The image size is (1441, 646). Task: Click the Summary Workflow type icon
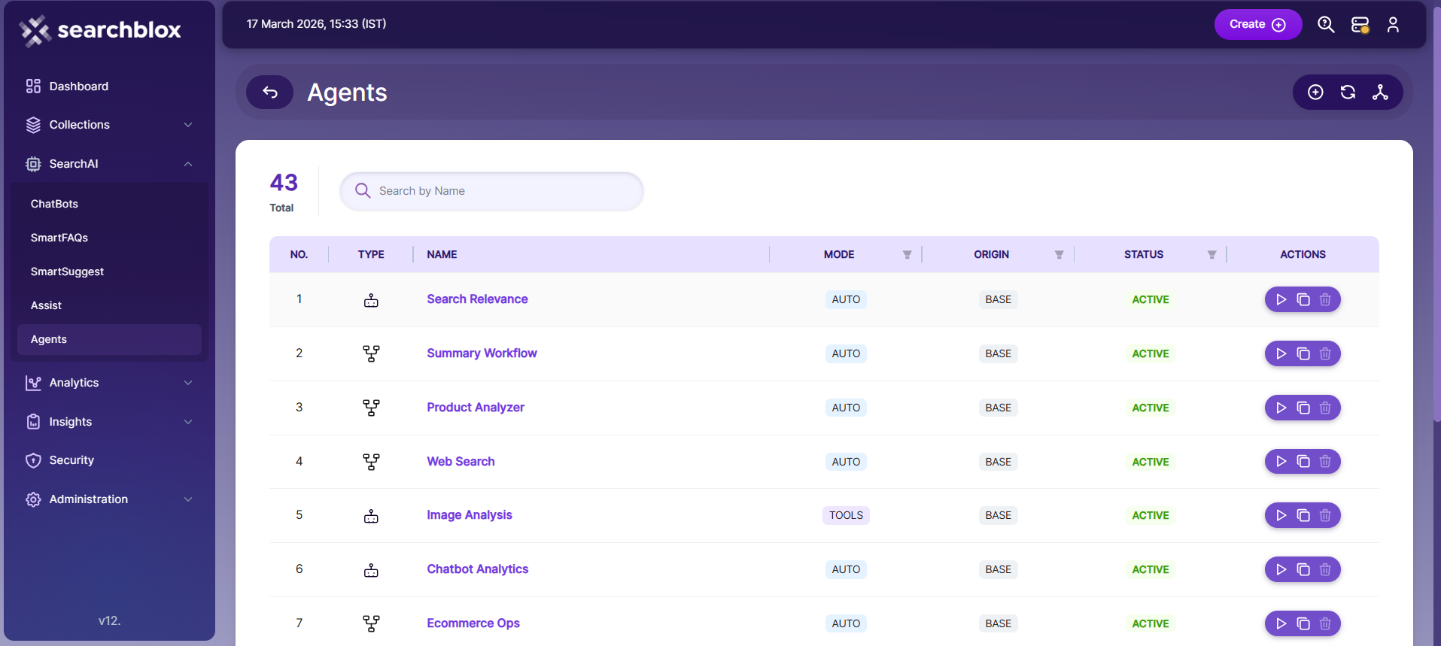pos(371,353)
